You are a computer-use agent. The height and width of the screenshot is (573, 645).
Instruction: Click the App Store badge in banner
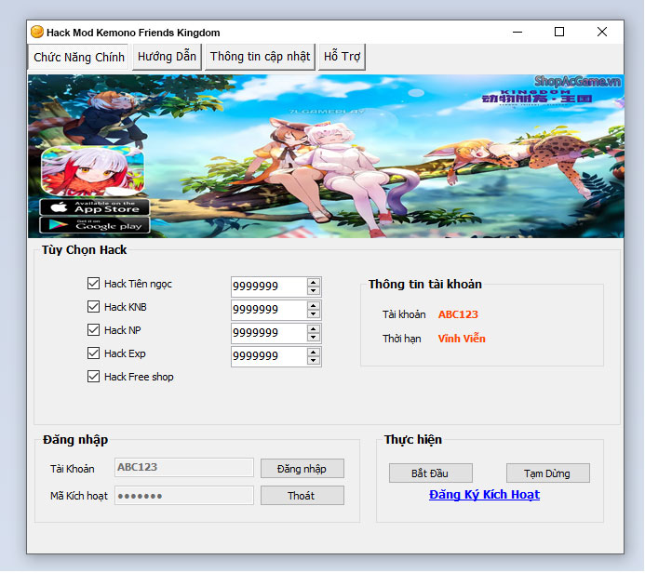point(94,207)
